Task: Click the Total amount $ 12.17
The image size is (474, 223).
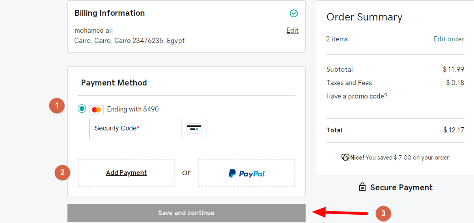Action: pos(453,130)
